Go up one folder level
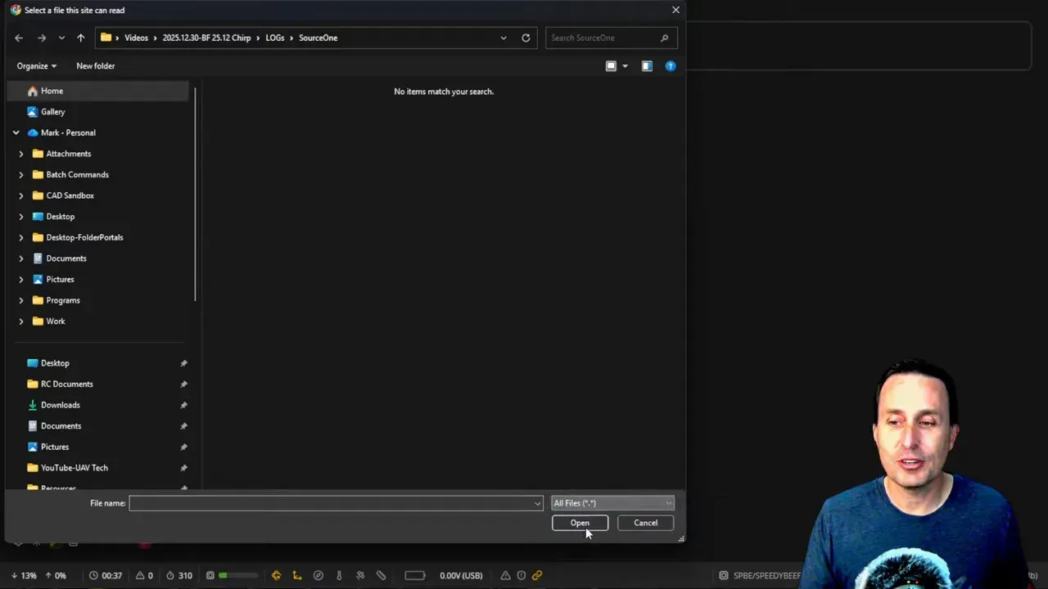 tap(80, 38)
